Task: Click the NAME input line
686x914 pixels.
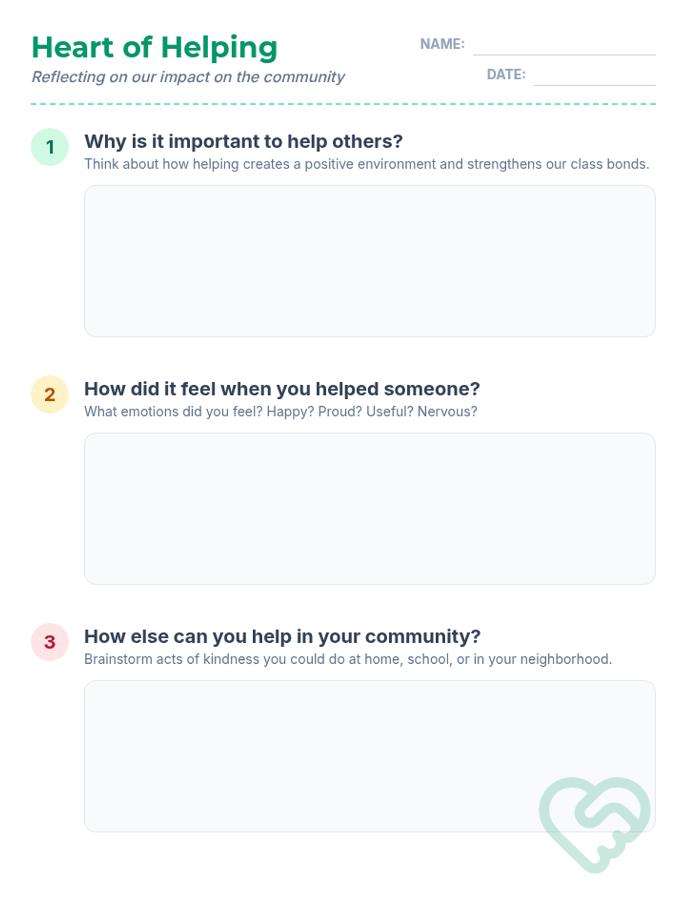Action: click(564, 46)
